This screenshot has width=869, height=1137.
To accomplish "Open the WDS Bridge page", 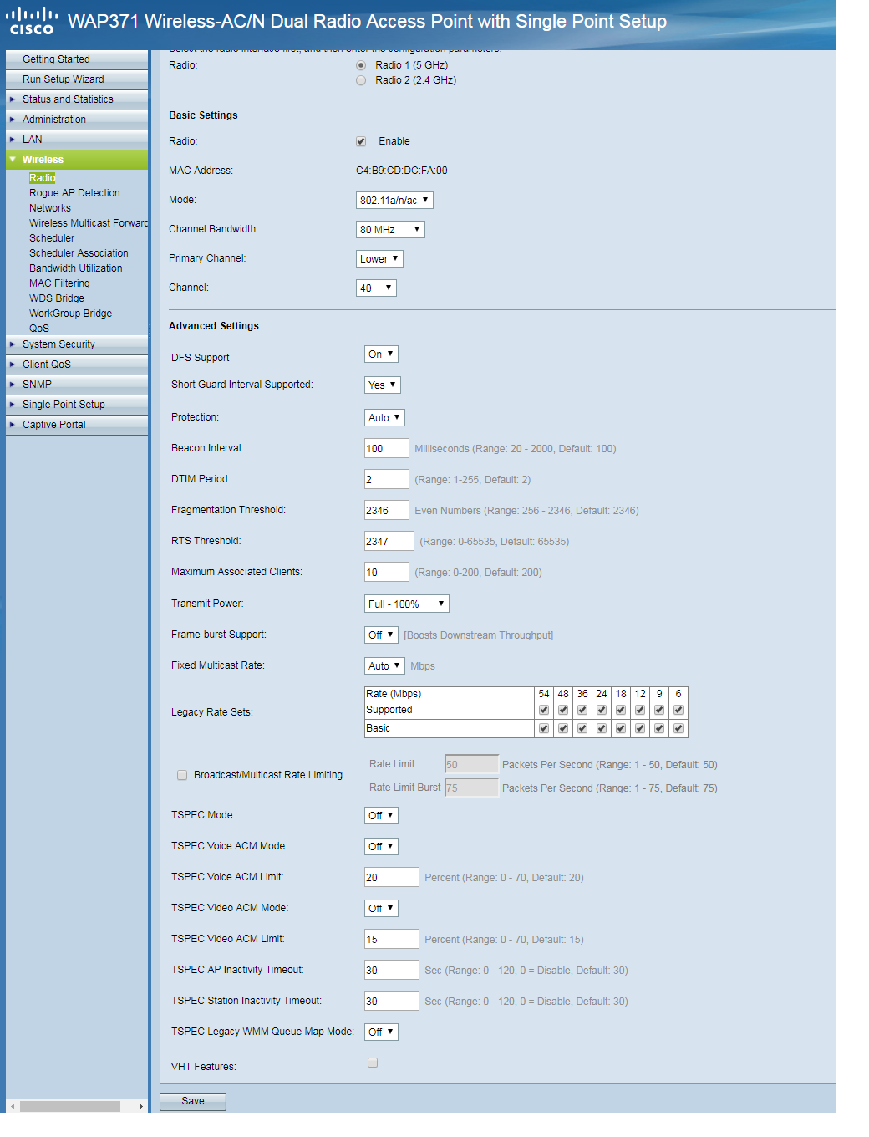I will pos(57,298).
